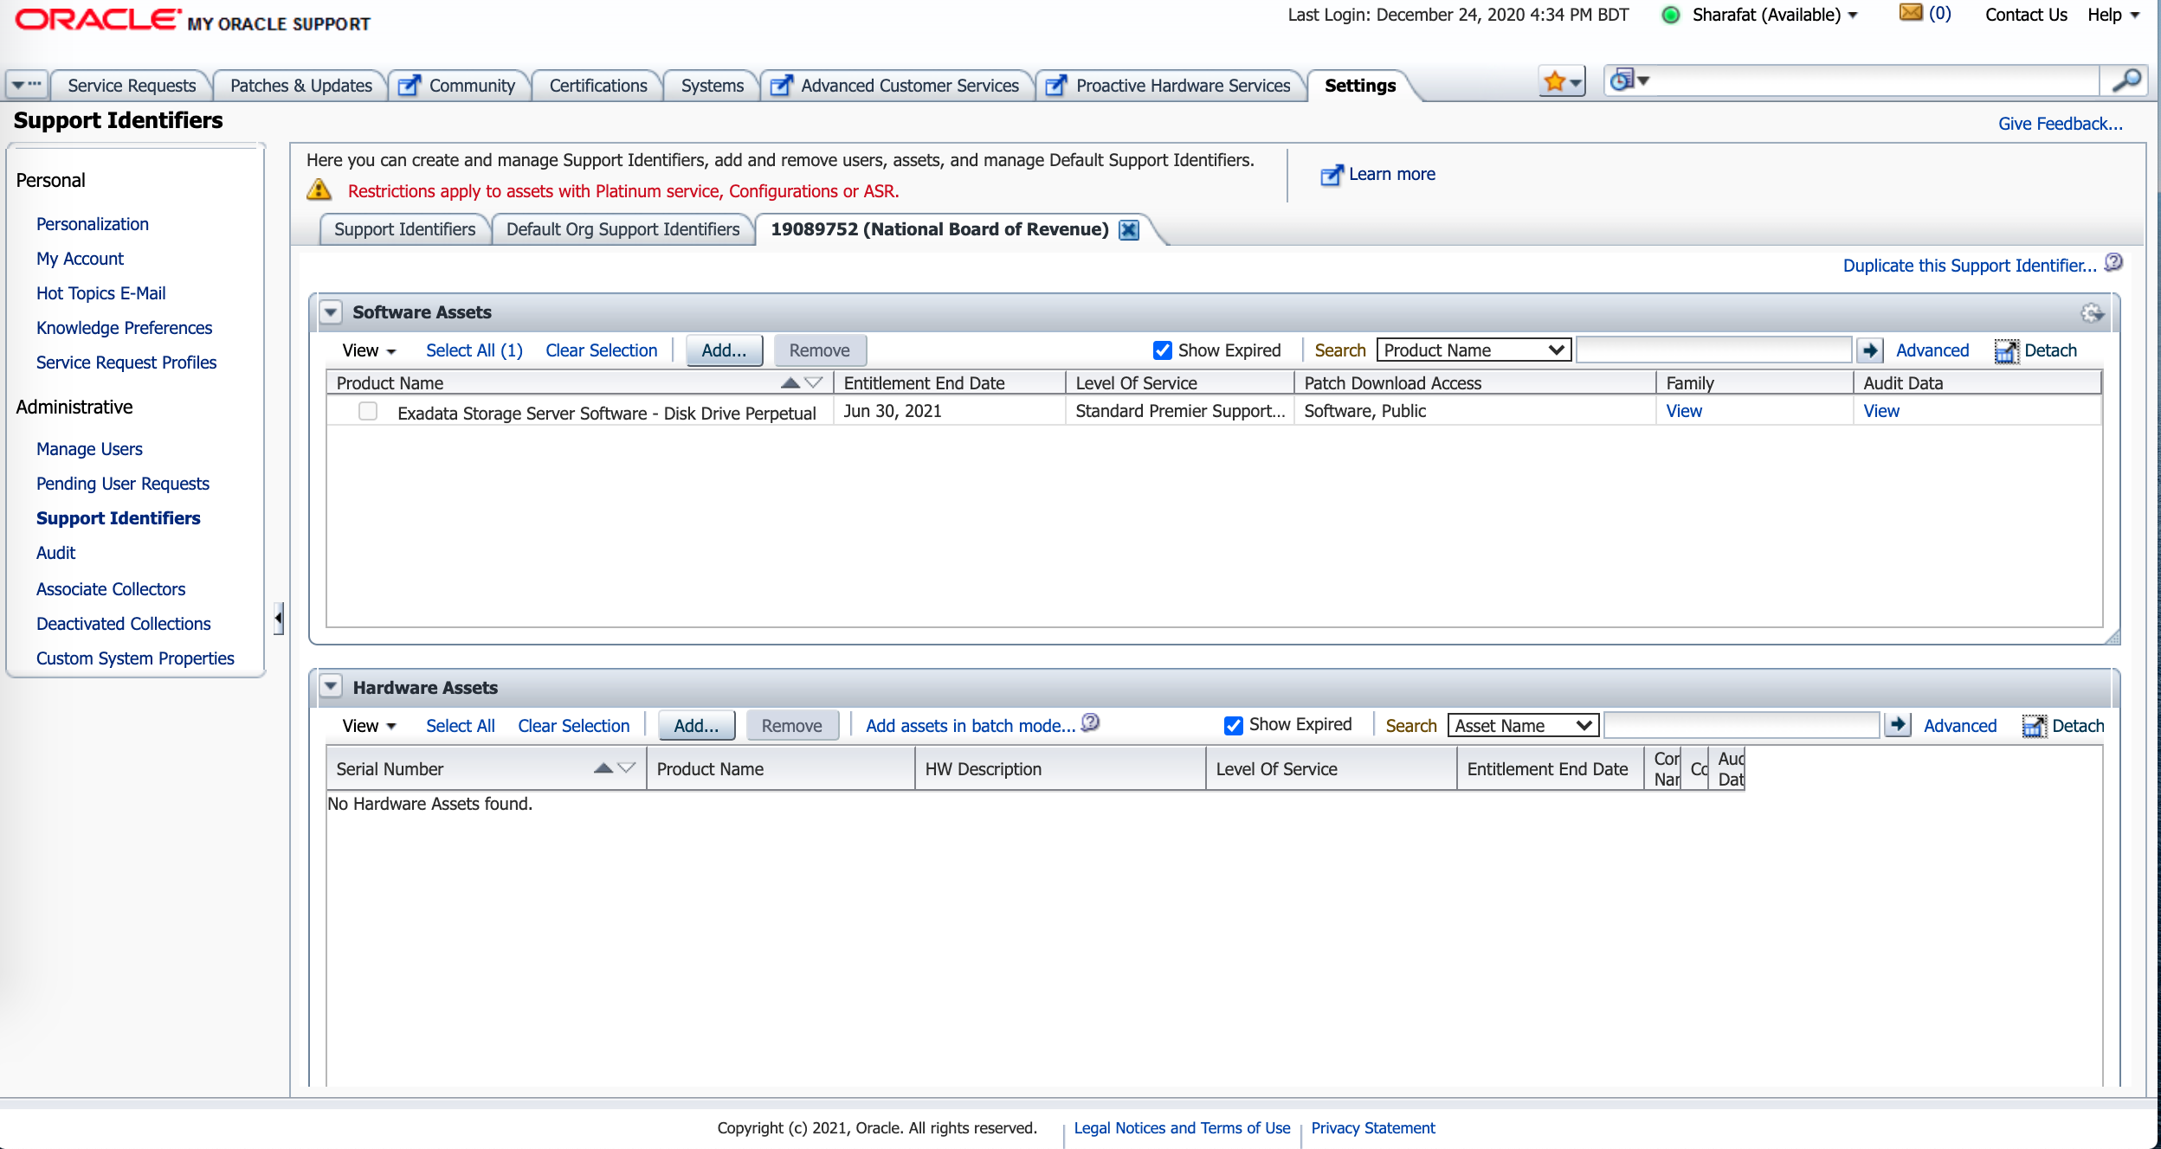Open the messages envelope icon

pos(1911,13)
